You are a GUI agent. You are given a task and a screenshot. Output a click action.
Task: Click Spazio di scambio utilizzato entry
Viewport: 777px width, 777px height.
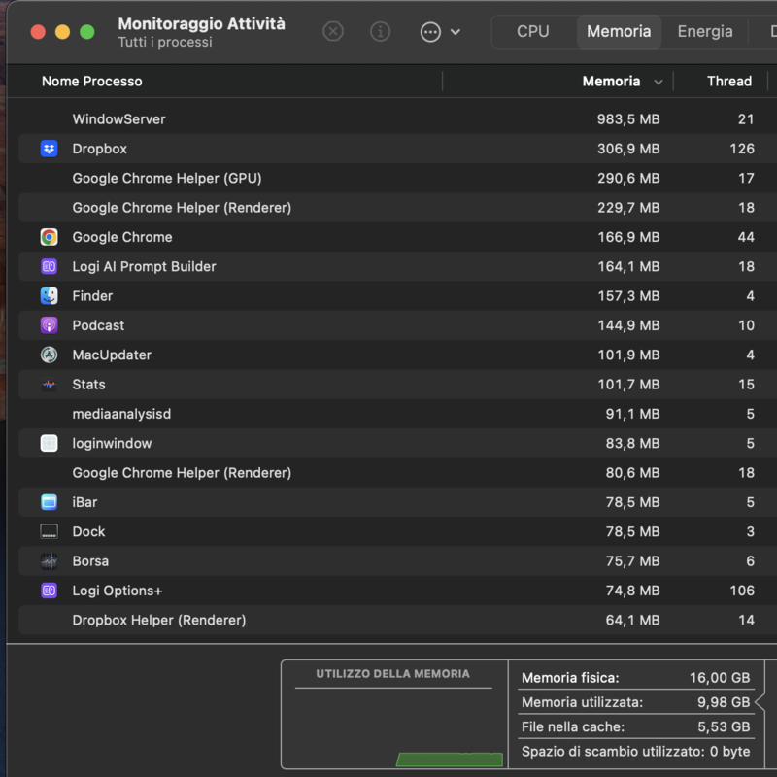pyautogui.click(x=636, y=751)
